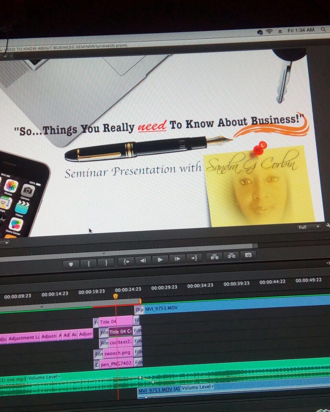This screenshot has width=330, height=412.
Task: Click the Lift button
Action: 214,257
